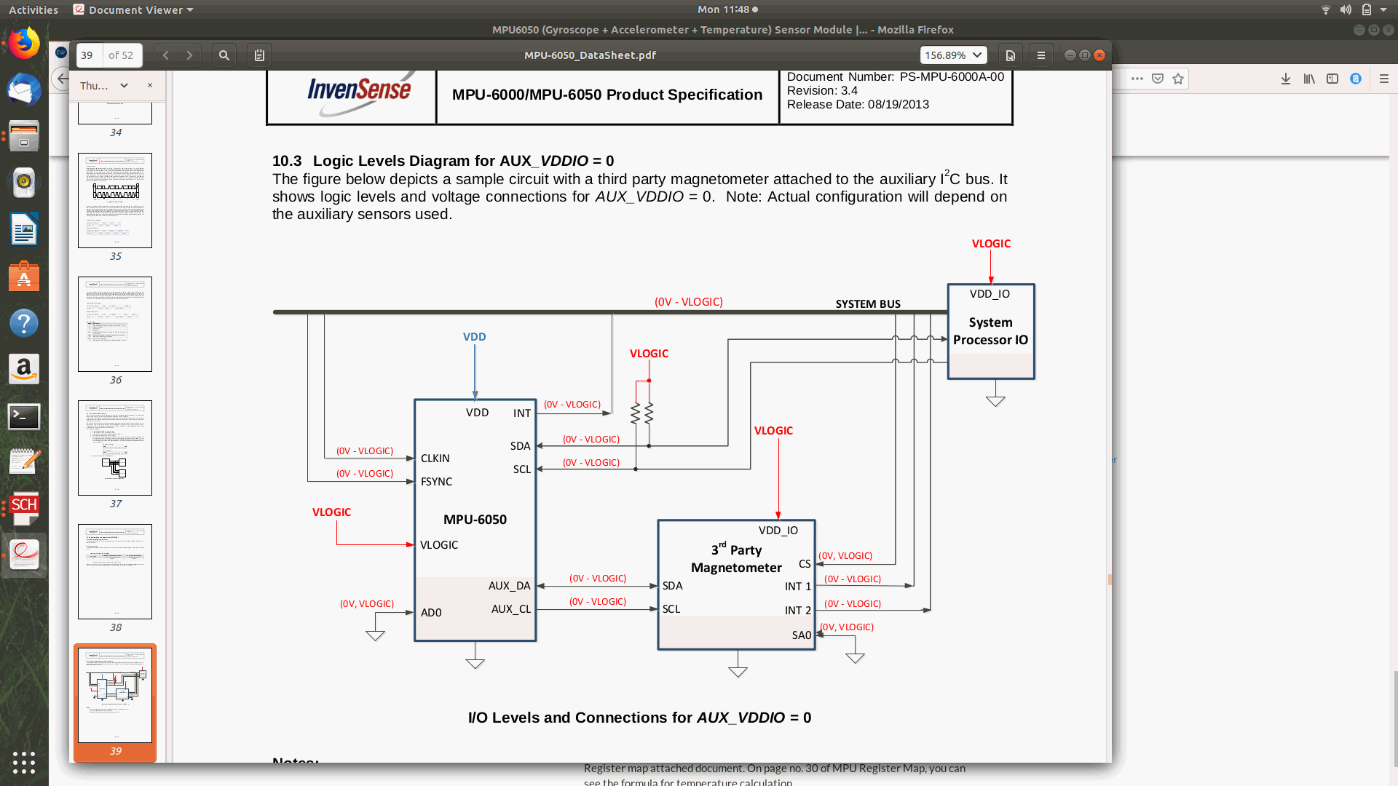Open file options menu button
The height and width of the screenshot is (786, 1398).
pos(1011,55)
